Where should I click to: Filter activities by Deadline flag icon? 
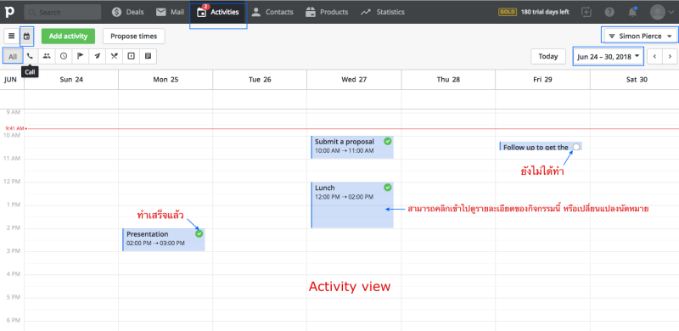(x=81, y=56)
